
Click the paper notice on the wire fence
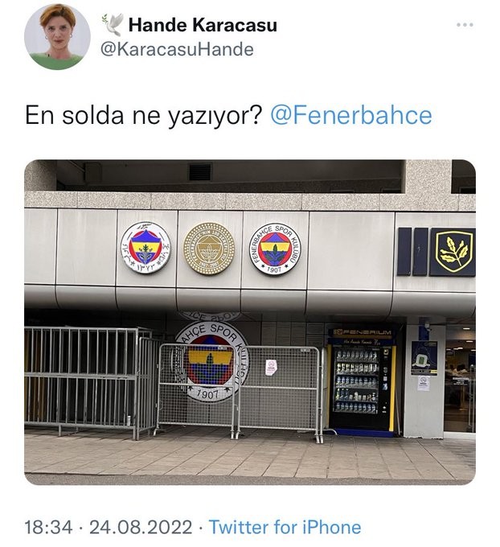pyautogui.click(x=271, y=368)
